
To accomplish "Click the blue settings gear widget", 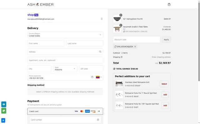I will 3,120.
